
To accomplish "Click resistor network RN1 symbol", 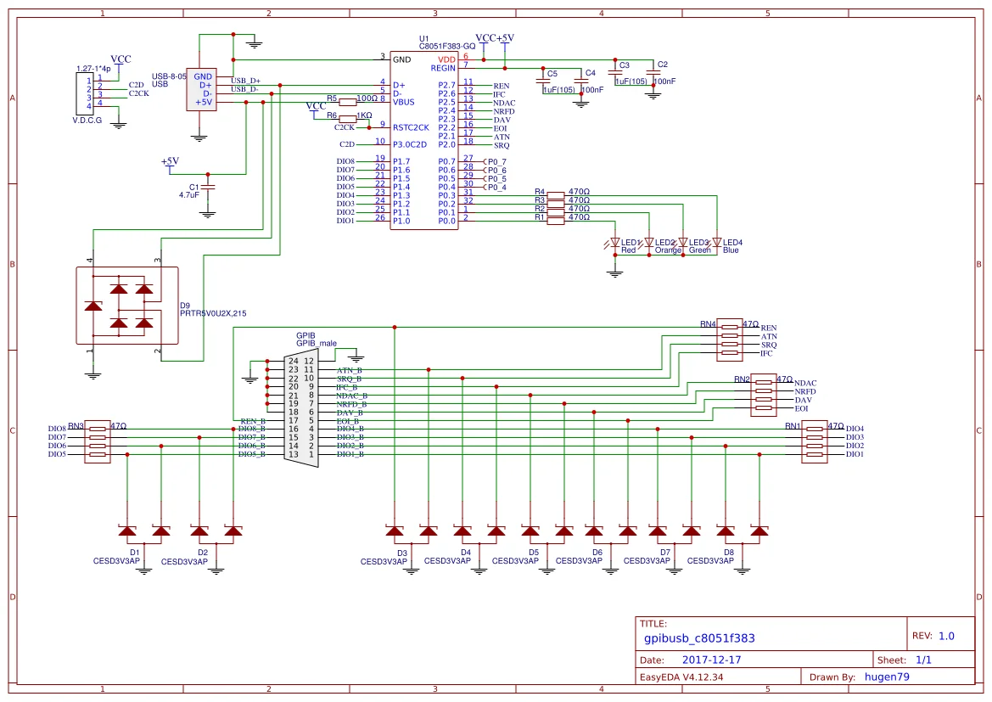I will click(x=815, y=442).
